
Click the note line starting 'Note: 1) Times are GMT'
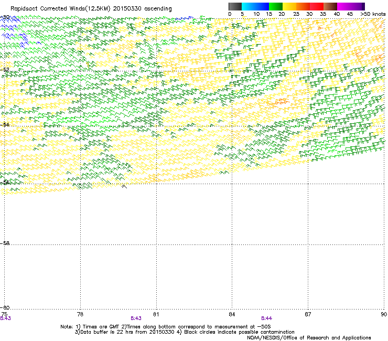click(166, 327)
